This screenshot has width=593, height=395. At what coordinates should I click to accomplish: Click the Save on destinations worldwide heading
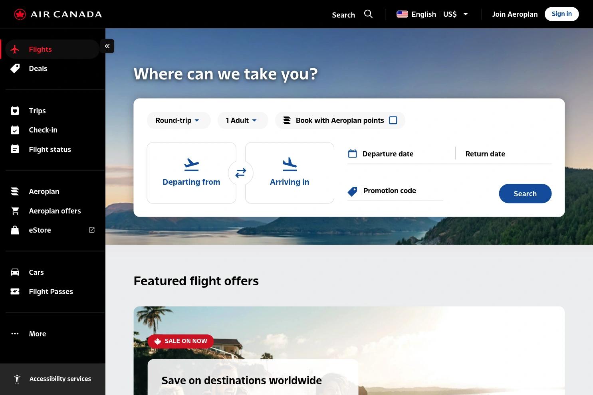[x=242, y=380]
